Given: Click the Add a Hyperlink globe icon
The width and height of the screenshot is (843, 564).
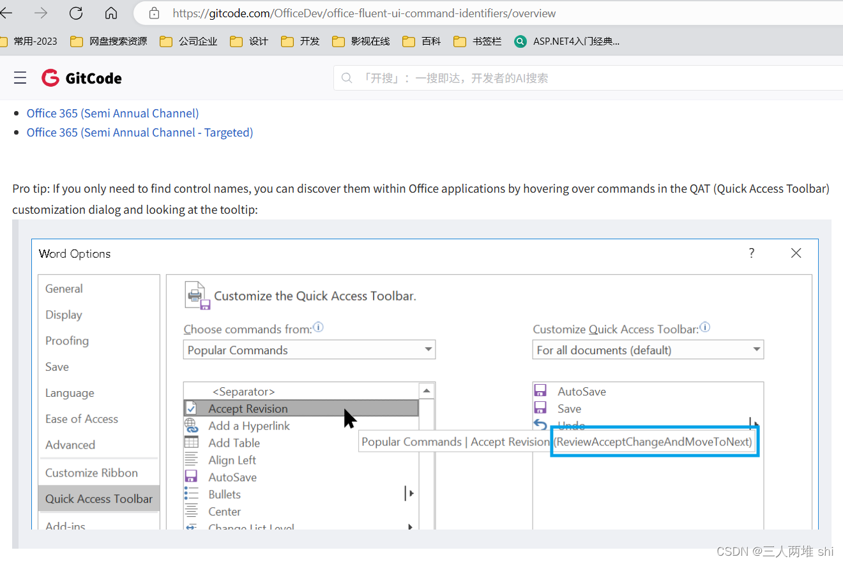Looking at the screenshot, I should pos(191,426).
